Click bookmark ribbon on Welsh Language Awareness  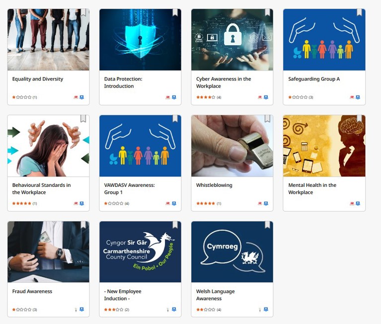pos(267,225)
